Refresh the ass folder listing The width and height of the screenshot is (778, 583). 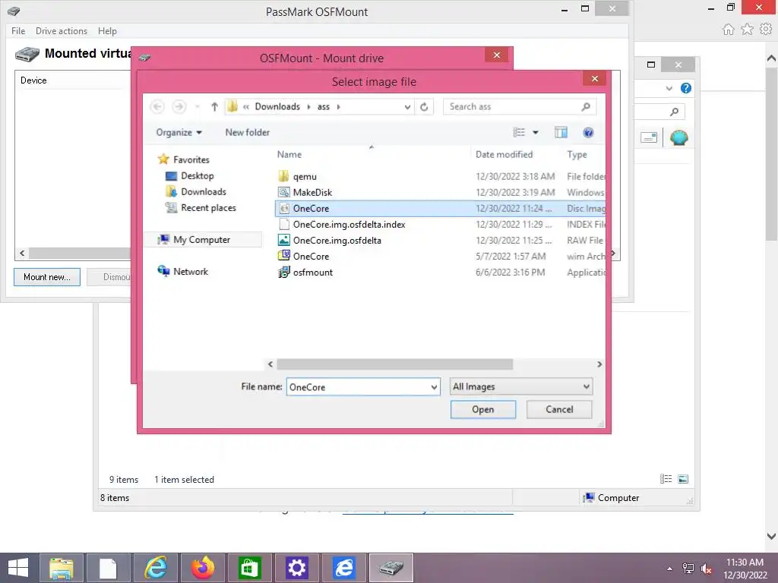[x=424, y=106]
